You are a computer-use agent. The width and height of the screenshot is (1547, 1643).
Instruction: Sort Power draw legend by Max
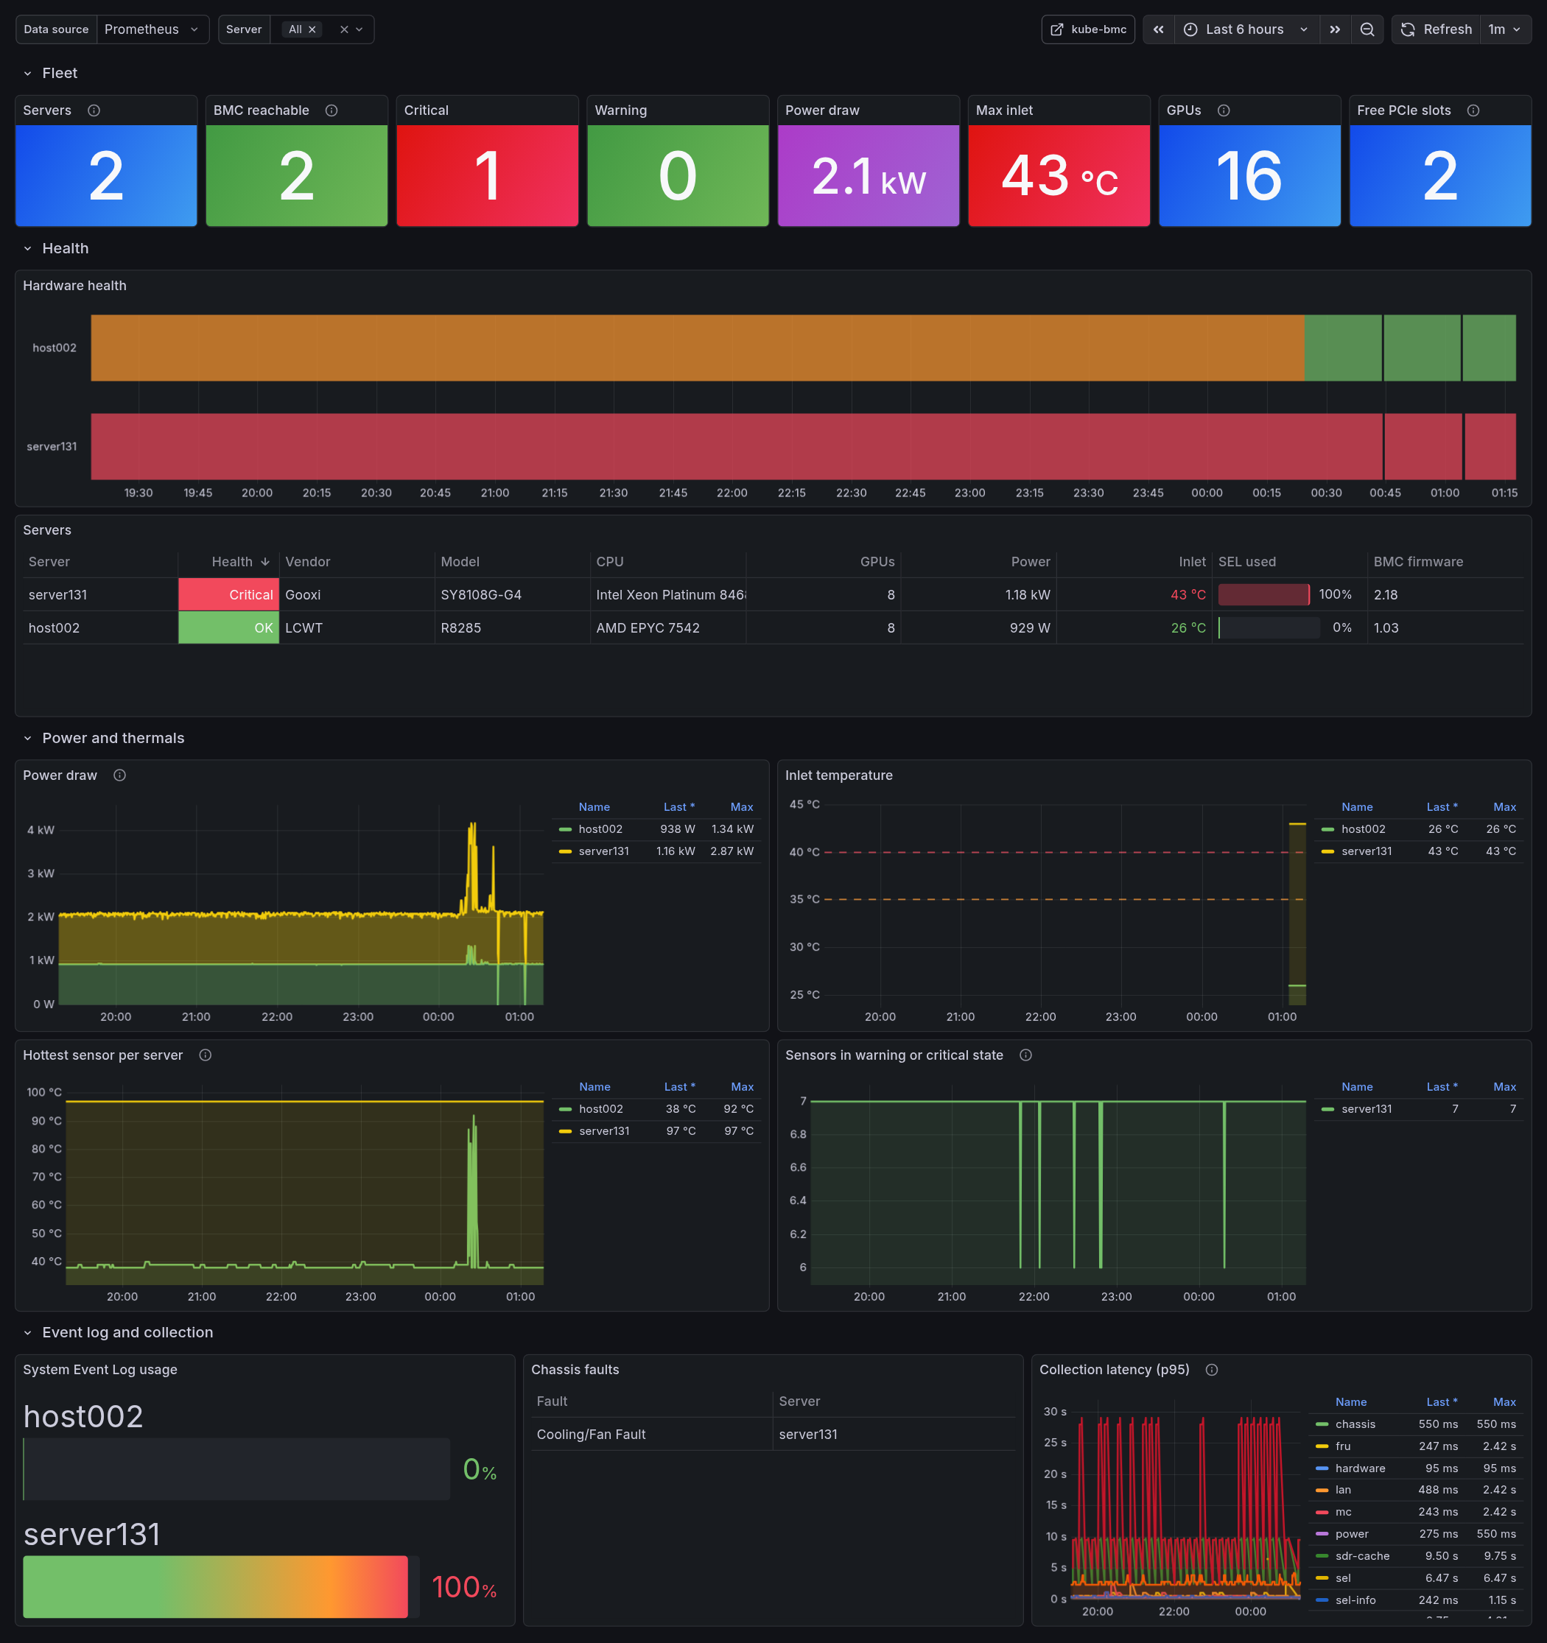point(742,807)
